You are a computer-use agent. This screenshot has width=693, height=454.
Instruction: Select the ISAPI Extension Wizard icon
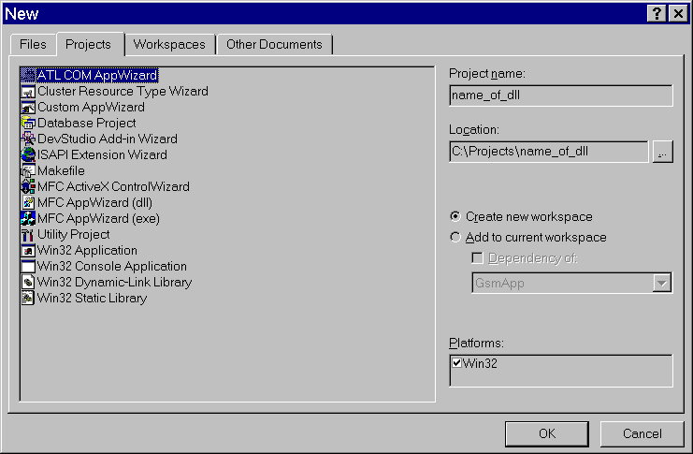point(28,154)
